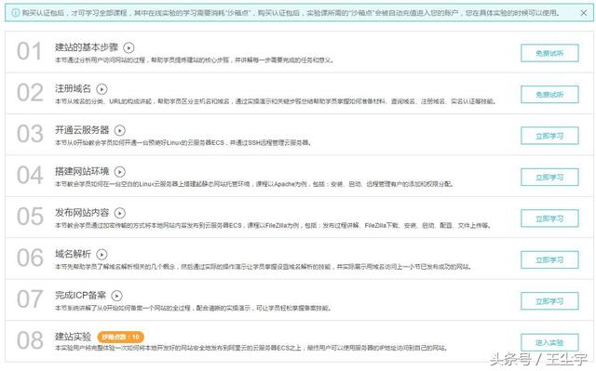Click the lesson number 05
The image size is (596, 371).
(30, 217)
